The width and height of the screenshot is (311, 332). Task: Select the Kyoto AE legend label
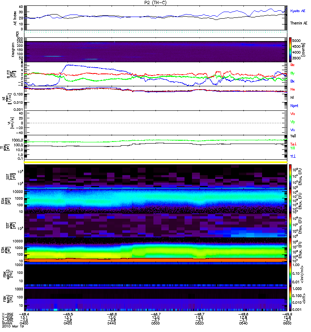click(x=298, y=11)
